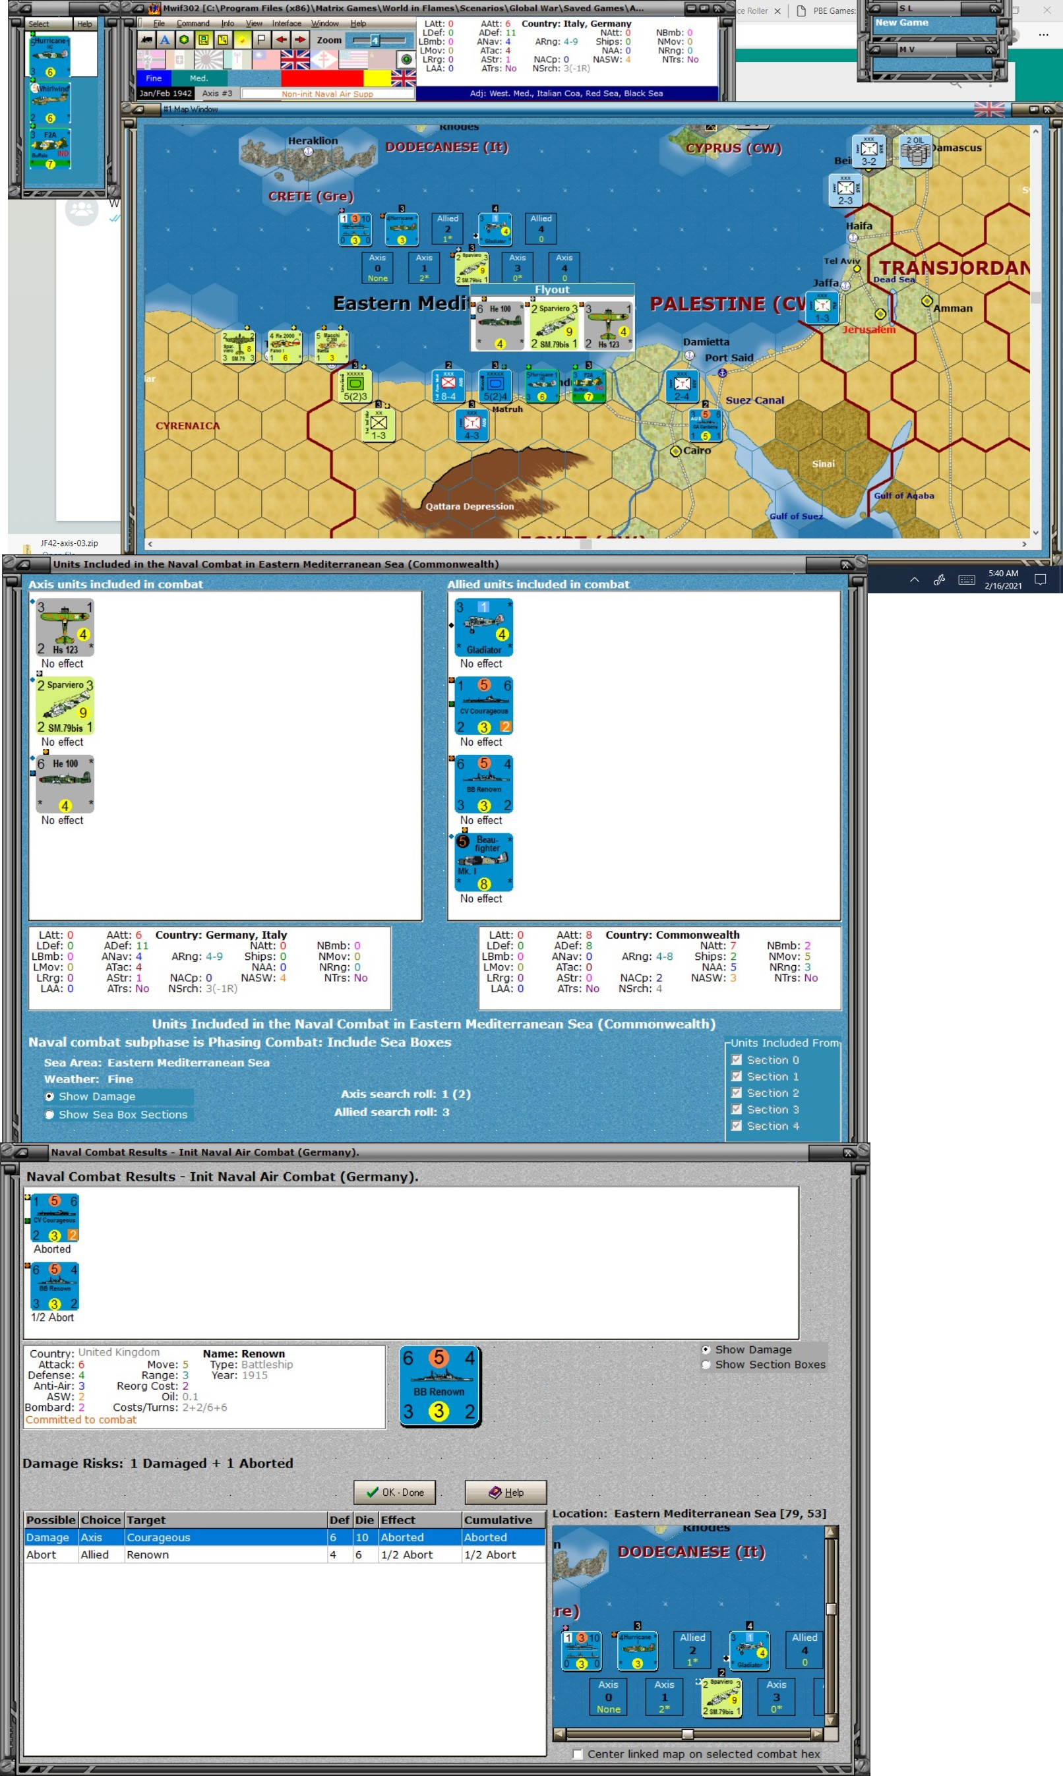Click the Med. weather indicator
Viewport: 1063px width, 1776px height.
[199, 78]
